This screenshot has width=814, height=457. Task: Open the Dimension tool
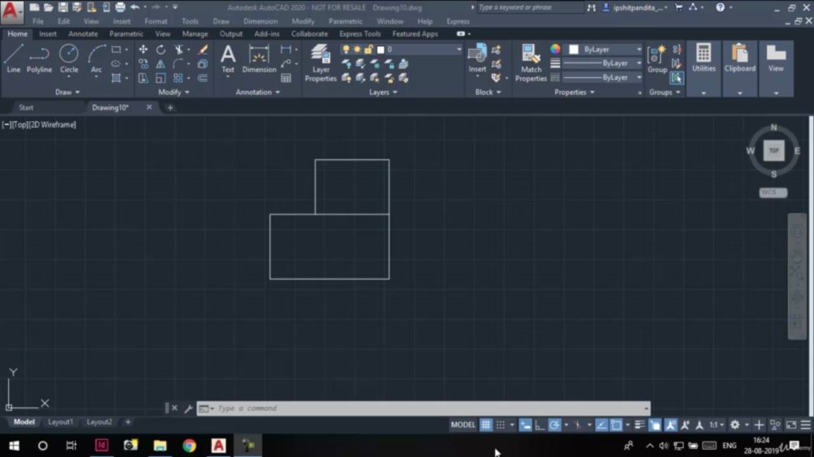[x=259, y=59]
